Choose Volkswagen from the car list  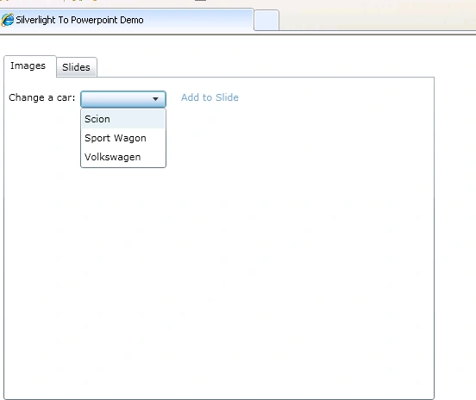click(123, 157)
